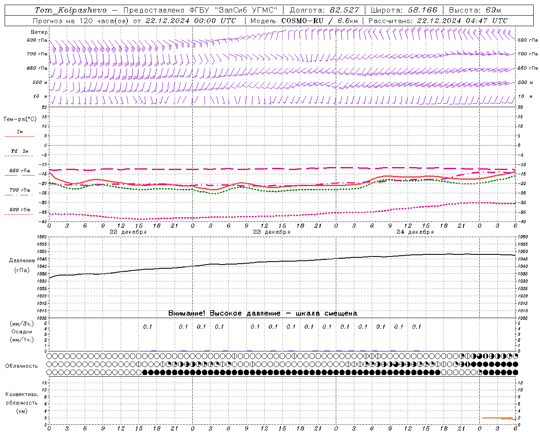The image size is (540, 432).
Task: Click 1005 on the right pressure axis
Action: click(524, 318)
